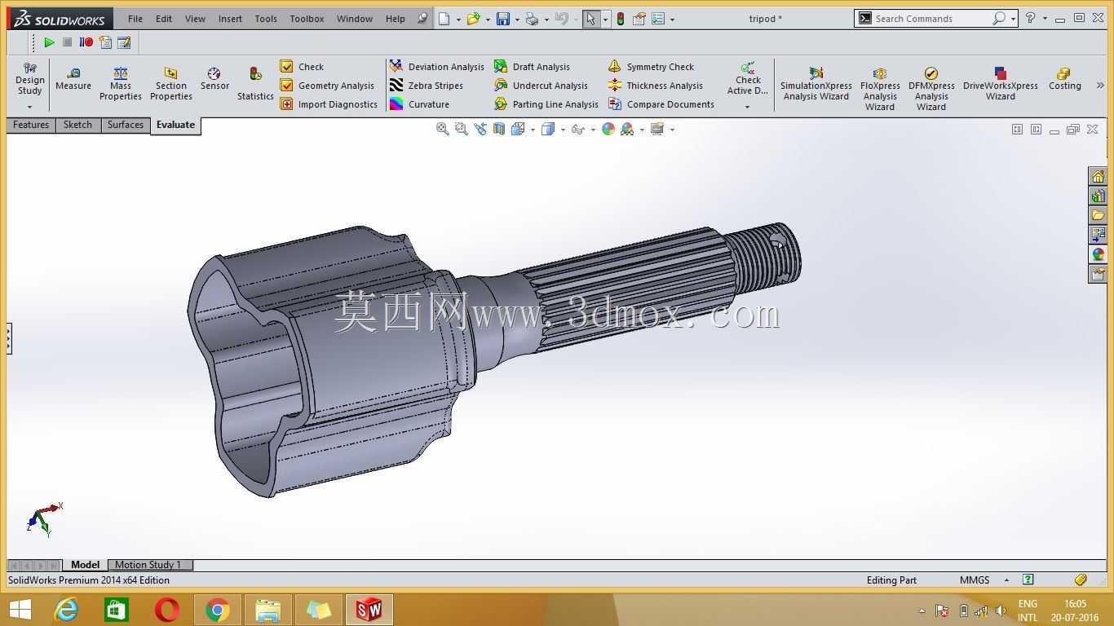This screenshot has width=1114, height=626.
Task: Open Section Properties tool
Action: [x=171, y=84]
